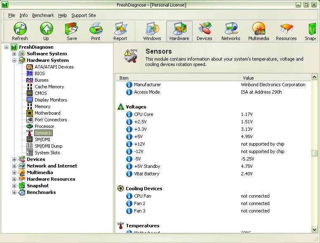
Task: Click the info icon beside CPU Core
Action: 129,114
